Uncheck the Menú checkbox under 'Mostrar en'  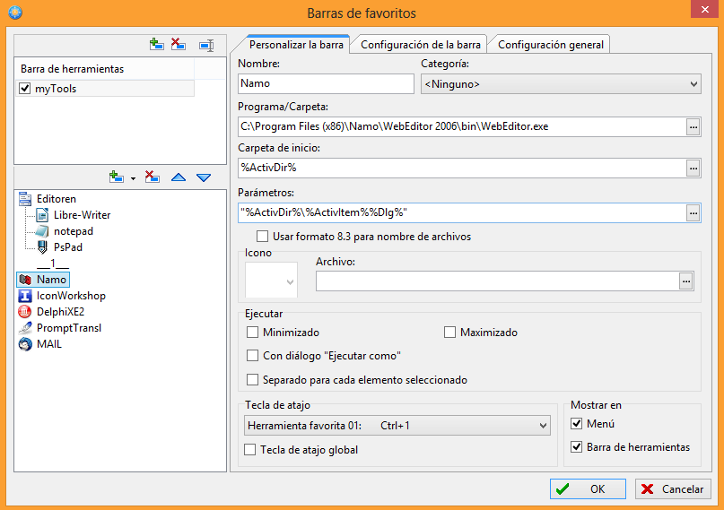(x=576, y=423)
